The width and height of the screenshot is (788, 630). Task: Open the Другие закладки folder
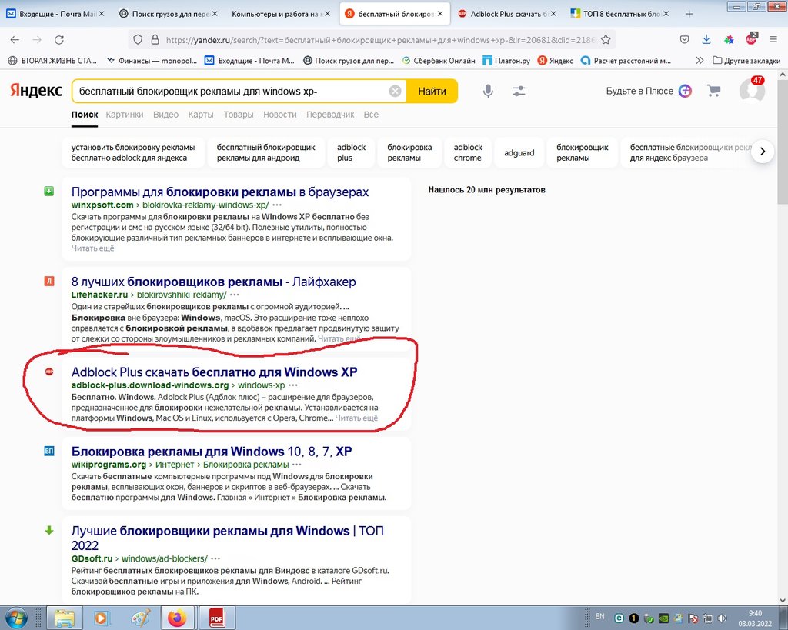point(746,61)
